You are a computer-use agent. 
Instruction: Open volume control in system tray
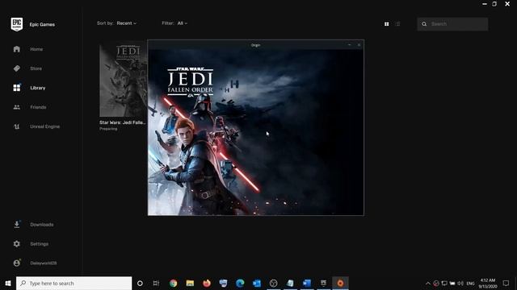click(460, 283)
